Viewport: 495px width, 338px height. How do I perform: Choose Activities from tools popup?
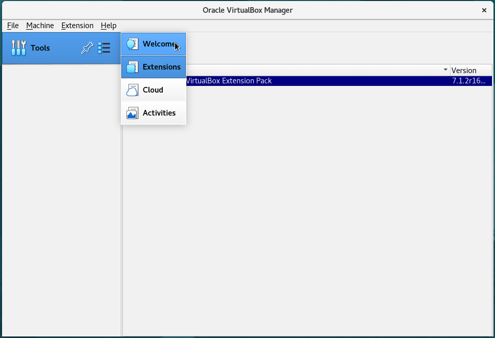pos(154,113)
